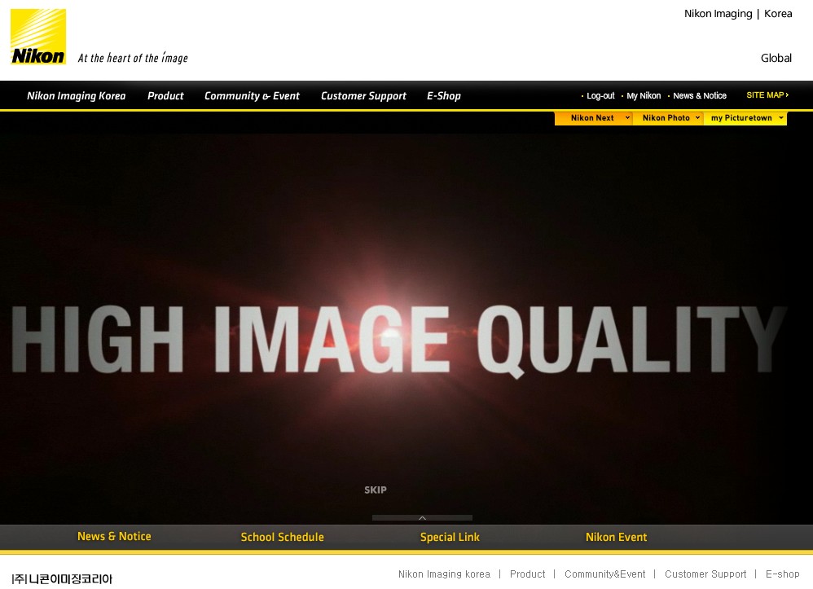Expand the Nikon Next dropdown
Screen dimensions: 813x589
pyautogui.click(x=594, y=118)
